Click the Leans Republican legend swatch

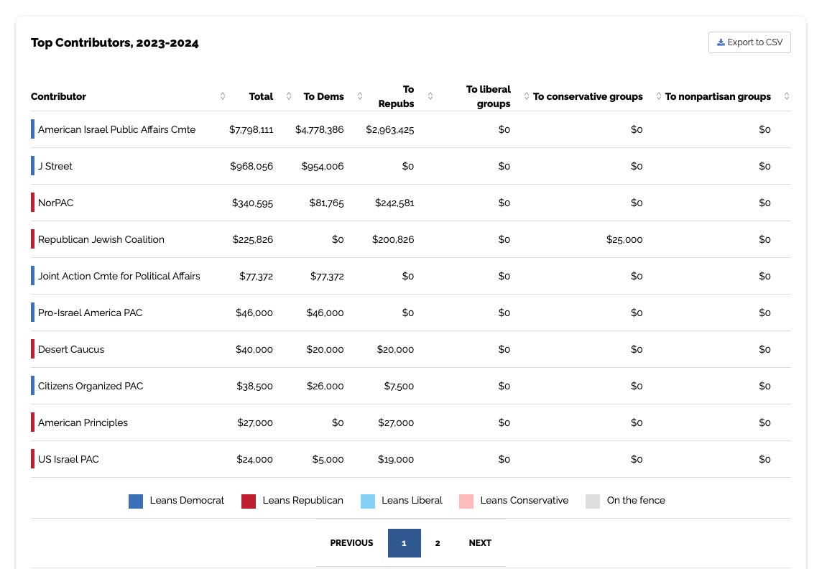tap(249, 501)
